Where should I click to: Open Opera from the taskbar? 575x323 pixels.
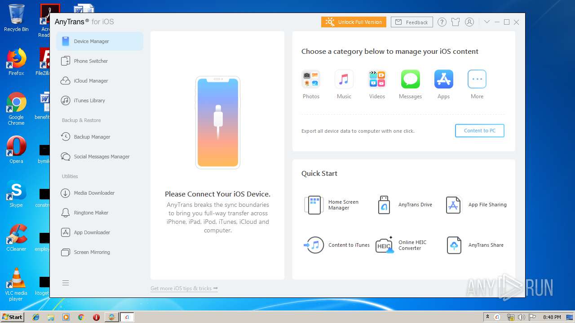96,317
